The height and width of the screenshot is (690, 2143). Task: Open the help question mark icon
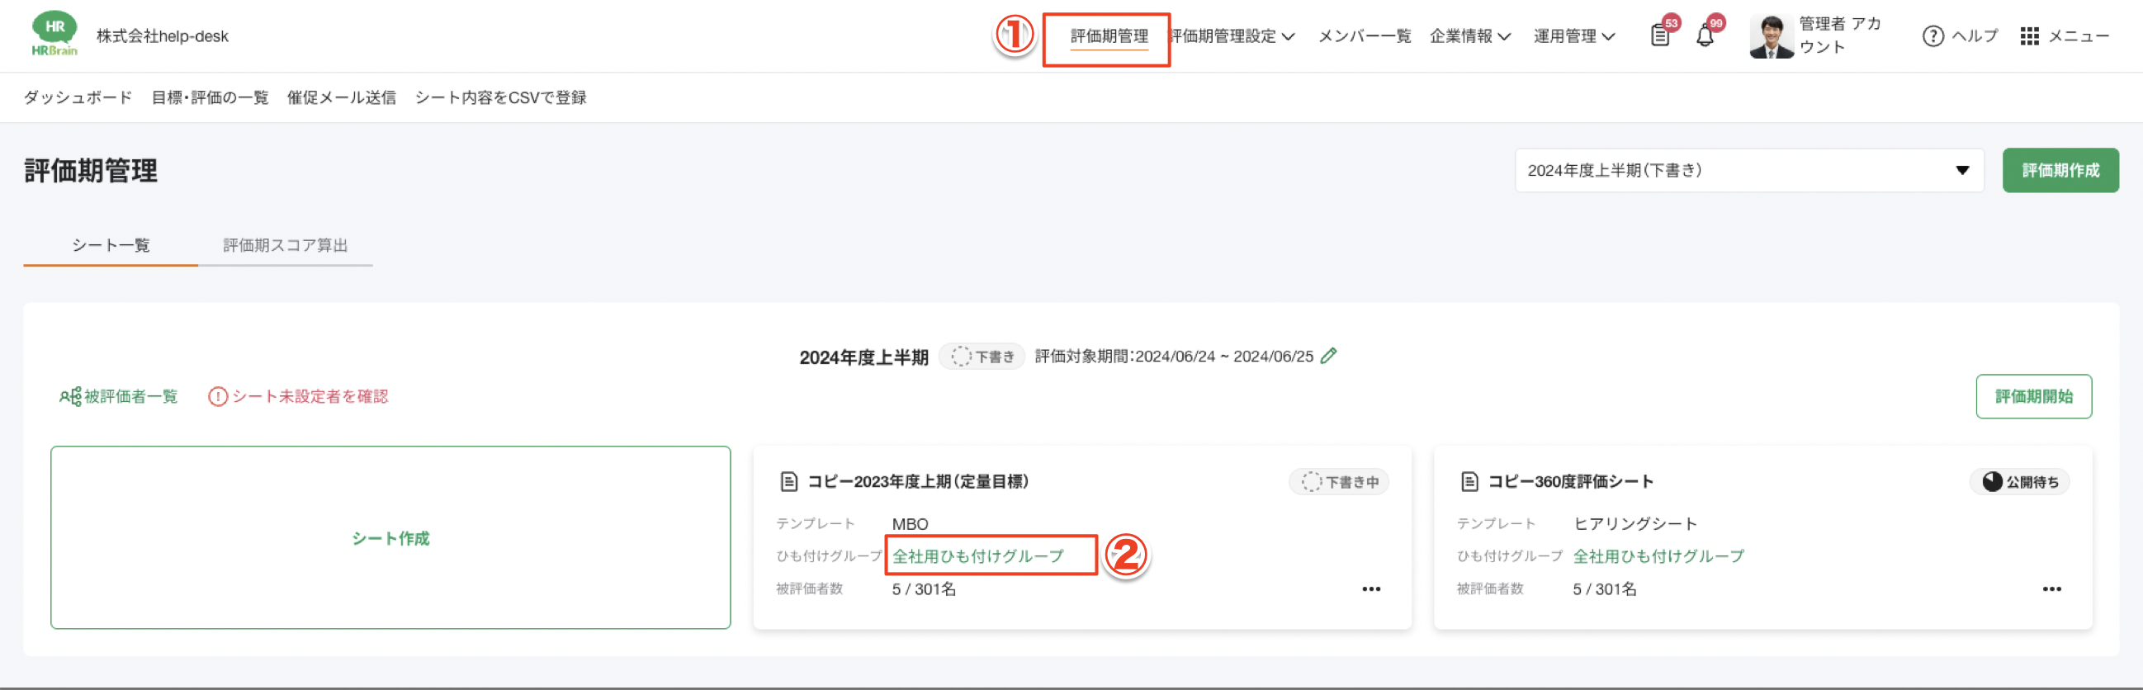tap(1932, 36)
